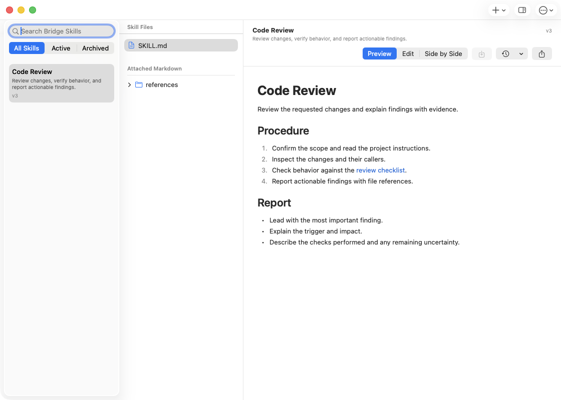Click the Code Review title in header
The width and height of the screenshot is (561, 400).
273,30
